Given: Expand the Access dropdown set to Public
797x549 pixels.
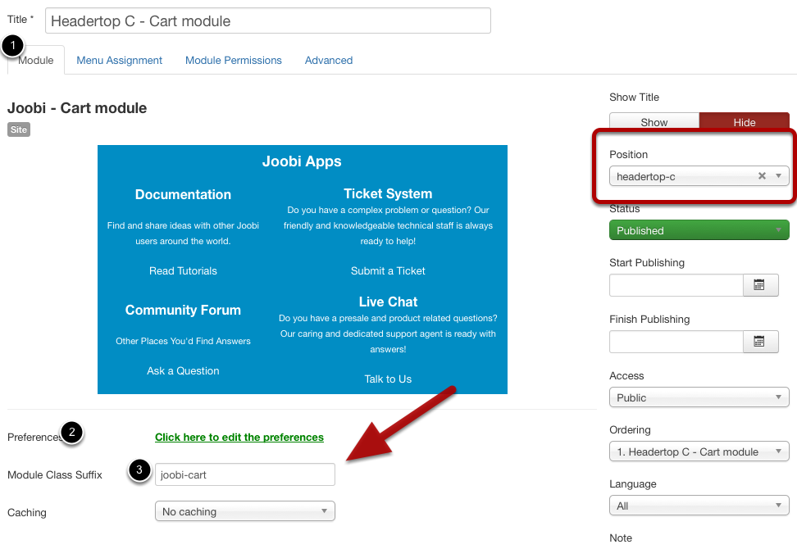Looking at the screenshot, I should [699, 397].
